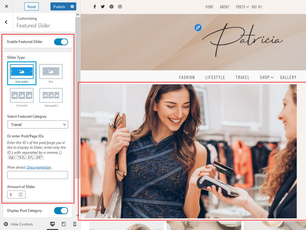Open the Documentation link
This screenshot has width=306, height=230.
pyautogui.click(x=39, y=167)
